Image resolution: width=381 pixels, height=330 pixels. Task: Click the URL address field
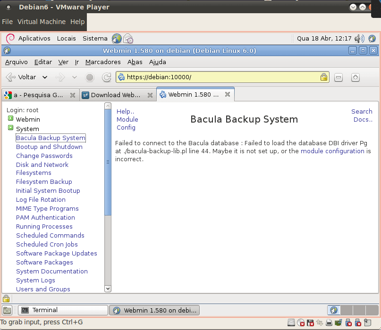(222, 77)
